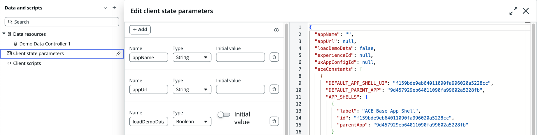Delete the loadDemoData parameter
The image size is (537, 135).
(x=274, y=121)
